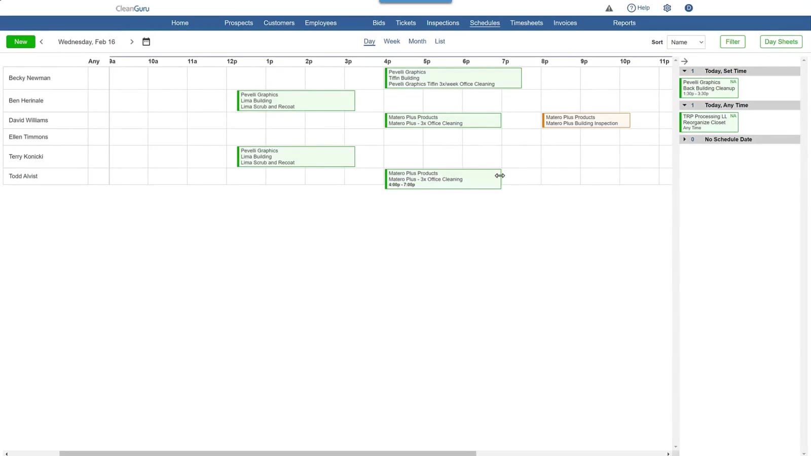The height and width of the screenshot is (456, 811).
Task: Open the Employees menu
Action: 321,23
